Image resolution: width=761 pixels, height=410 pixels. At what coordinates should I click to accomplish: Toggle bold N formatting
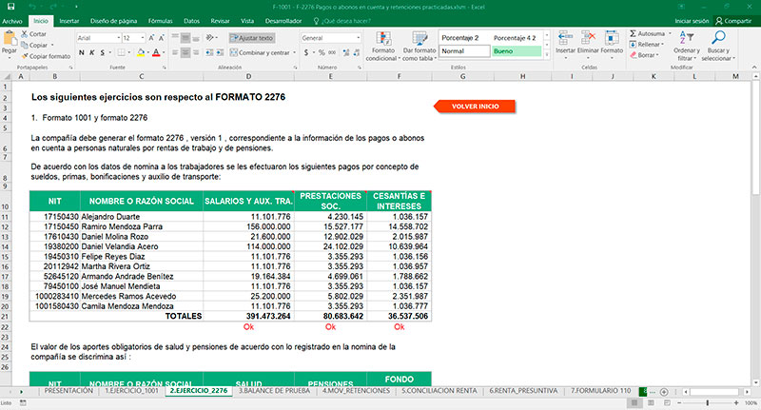pos(82,52)
